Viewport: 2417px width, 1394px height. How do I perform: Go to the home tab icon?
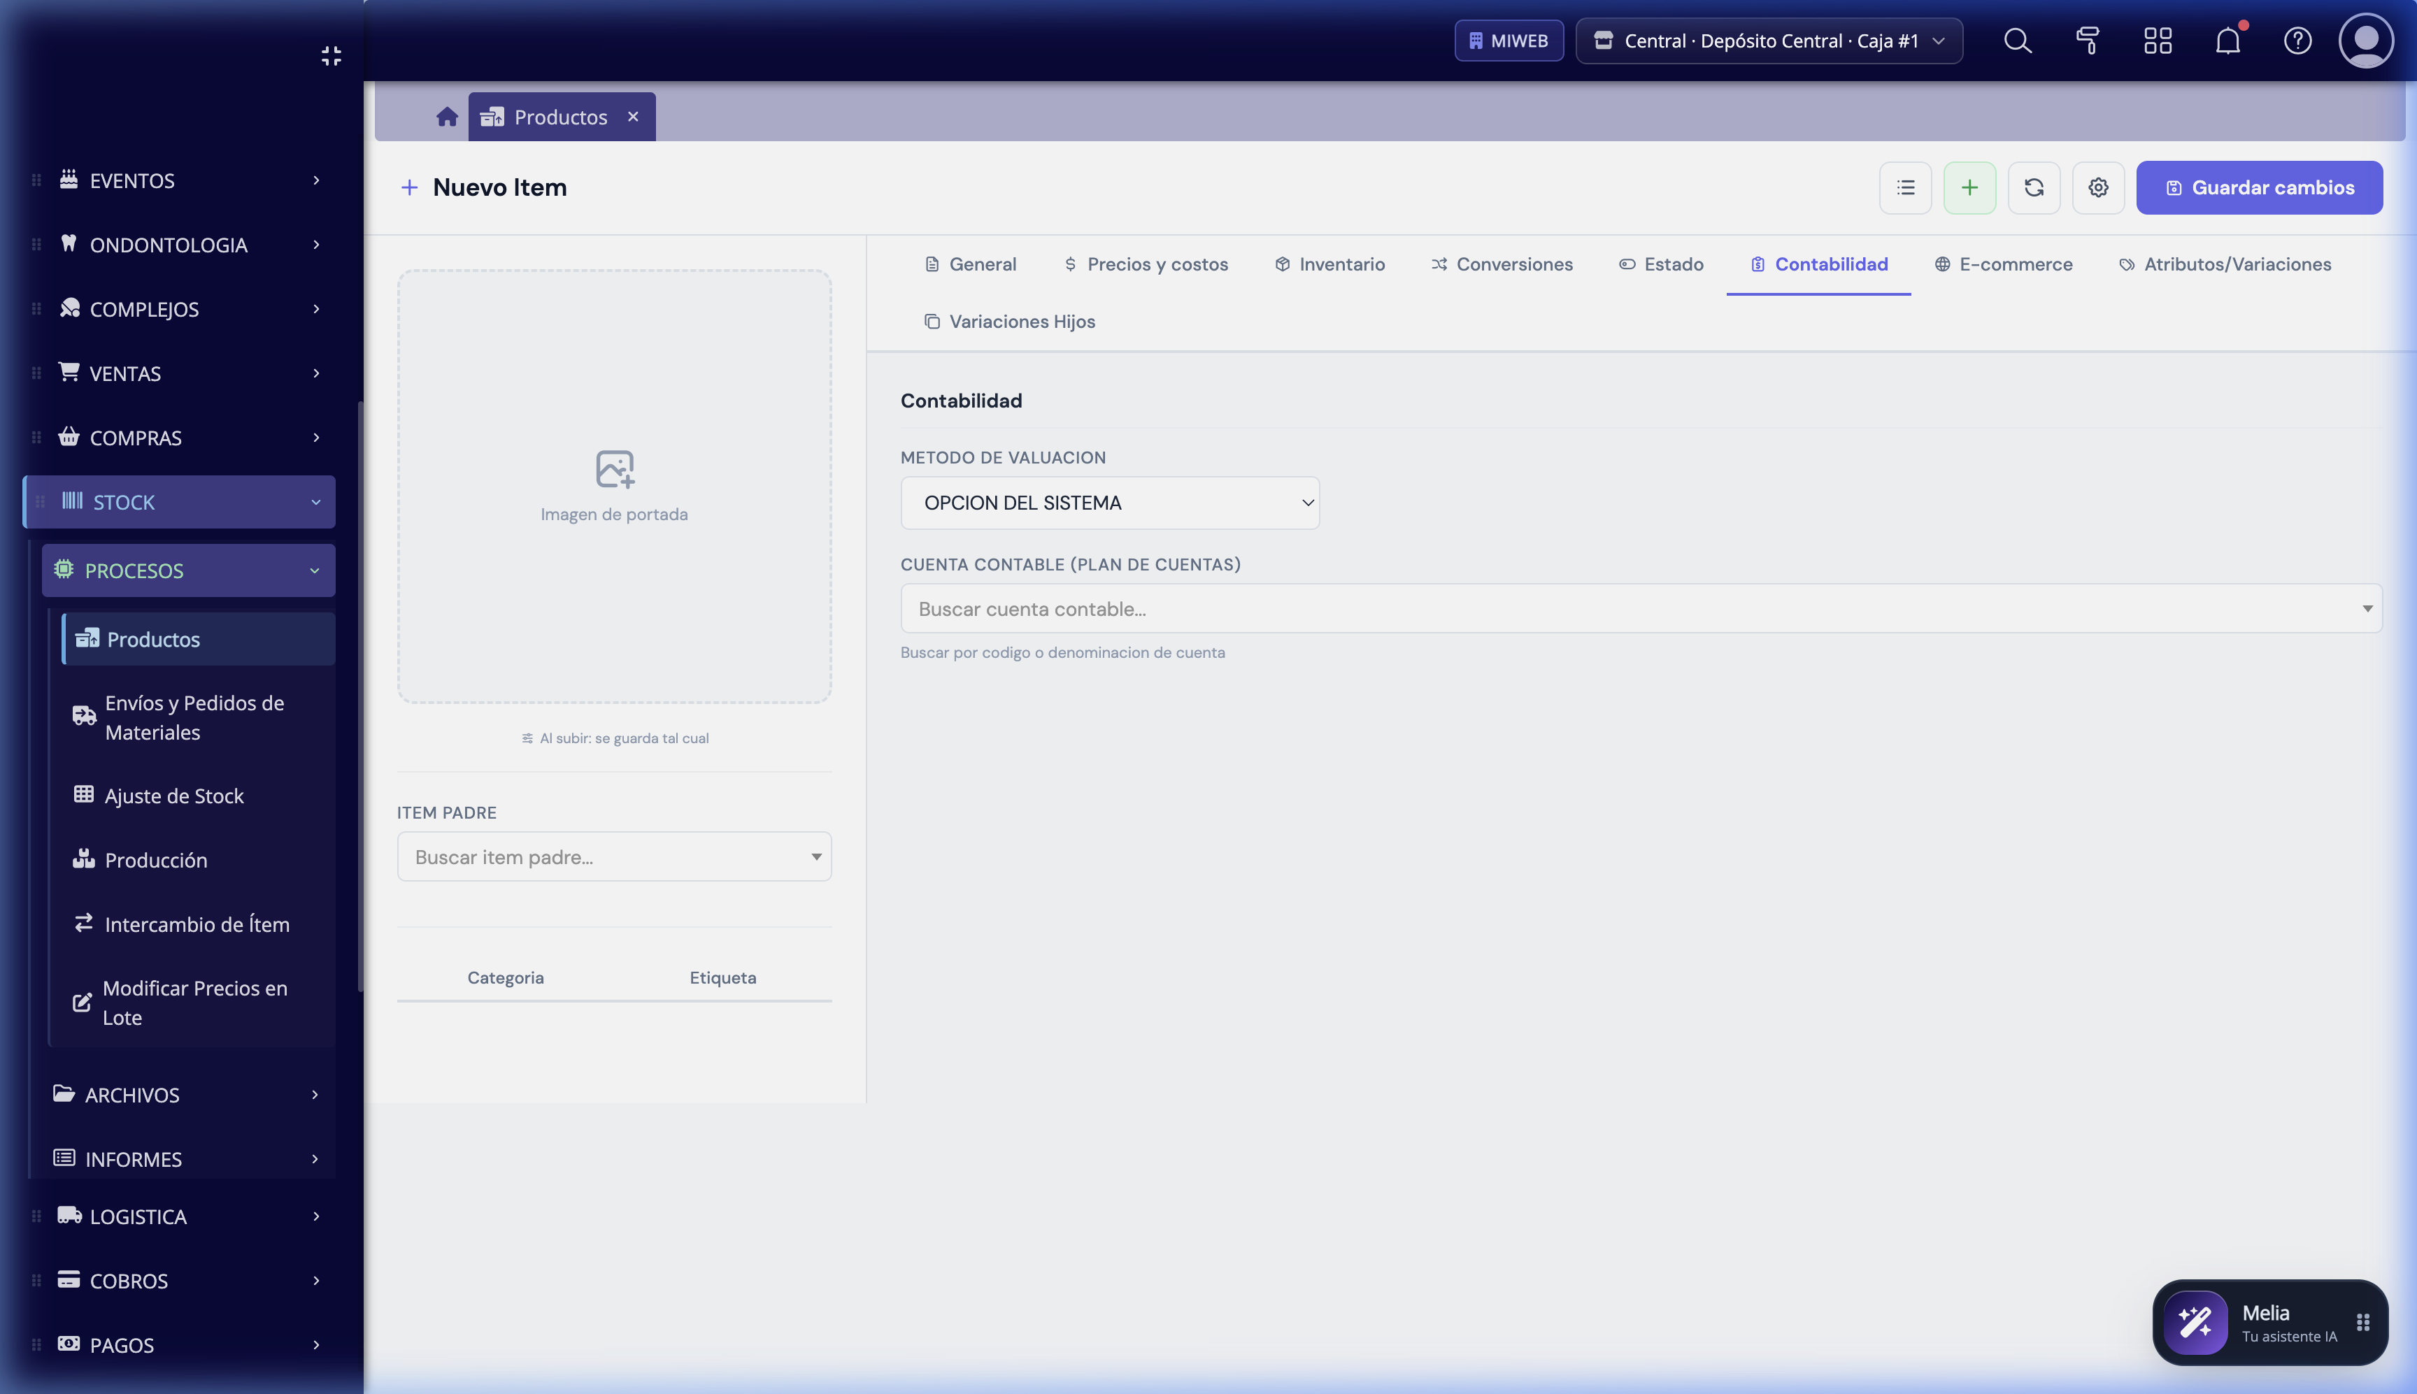pos(446,117)
